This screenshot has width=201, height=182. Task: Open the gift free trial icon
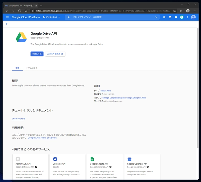click(x=164, y=17)
